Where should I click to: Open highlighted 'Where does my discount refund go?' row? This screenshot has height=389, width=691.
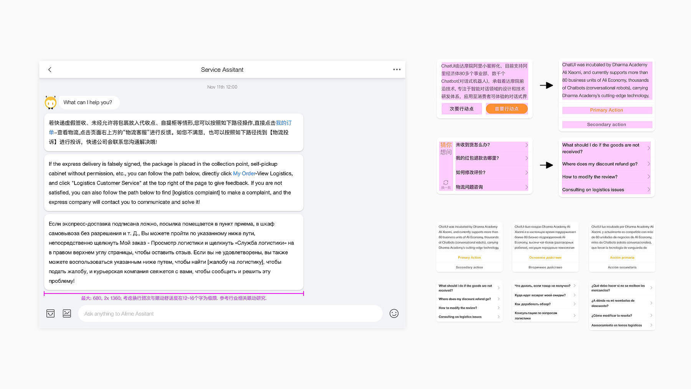point(607,164)
